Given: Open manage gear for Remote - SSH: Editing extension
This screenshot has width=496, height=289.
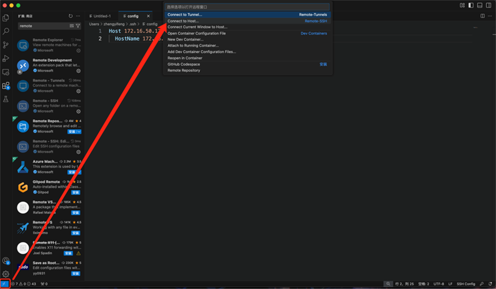Looking at the screenshot, I should pos(78,152).
